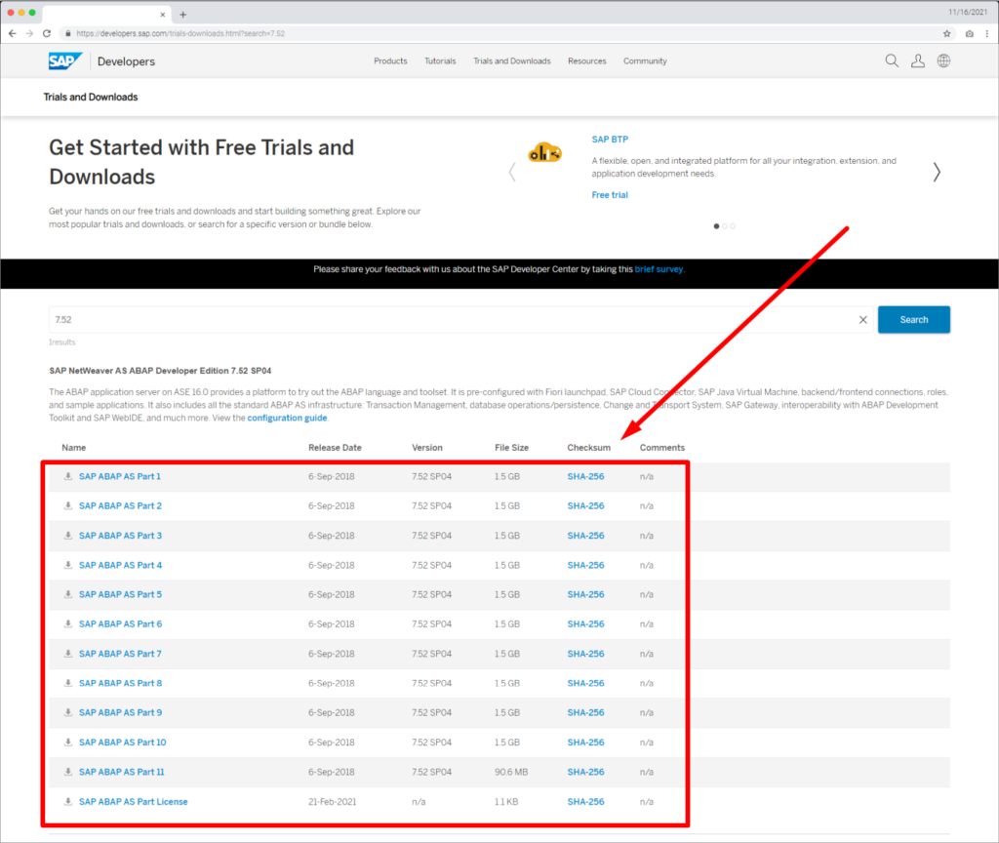Click download icon for SAP ABAP AS Part 11

coord(67,772)
